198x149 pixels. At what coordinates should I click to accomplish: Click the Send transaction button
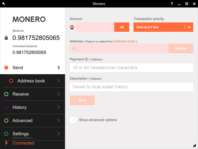click(x=82, y=100)
